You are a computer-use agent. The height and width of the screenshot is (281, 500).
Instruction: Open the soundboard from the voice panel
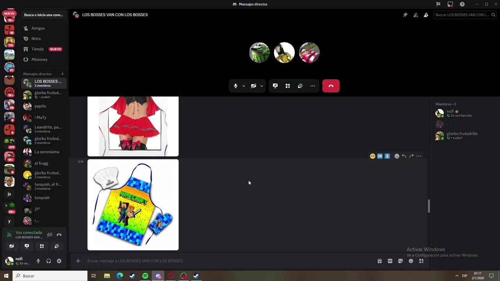(x=57, y=246)
